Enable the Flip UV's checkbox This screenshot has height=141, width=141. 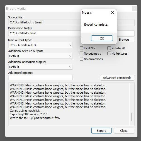(81, 48)
